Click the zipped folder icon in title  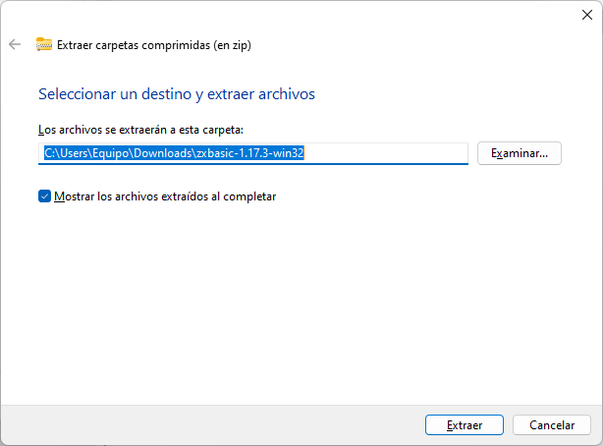click(44, 44)
